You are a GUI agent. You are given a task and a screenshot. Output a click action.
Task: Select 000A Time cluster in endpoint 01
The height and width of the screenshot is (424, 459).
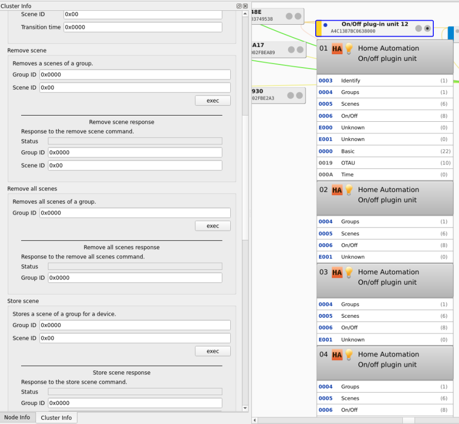click(385, 175)
